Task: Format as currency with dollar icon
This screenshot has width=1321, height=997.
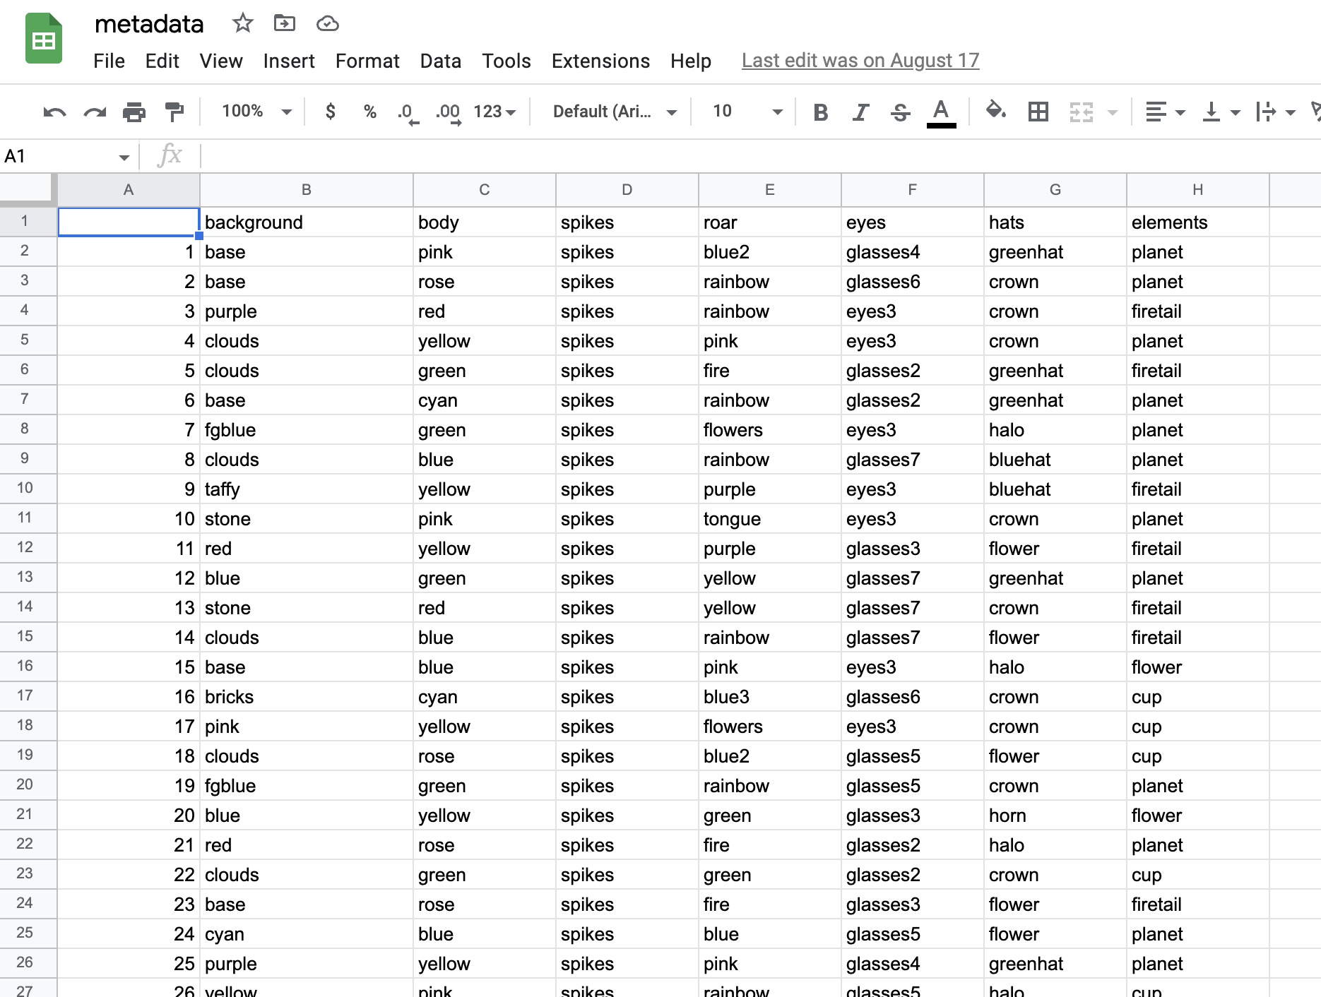Action: pyautogui.click(x=330, y=112)
